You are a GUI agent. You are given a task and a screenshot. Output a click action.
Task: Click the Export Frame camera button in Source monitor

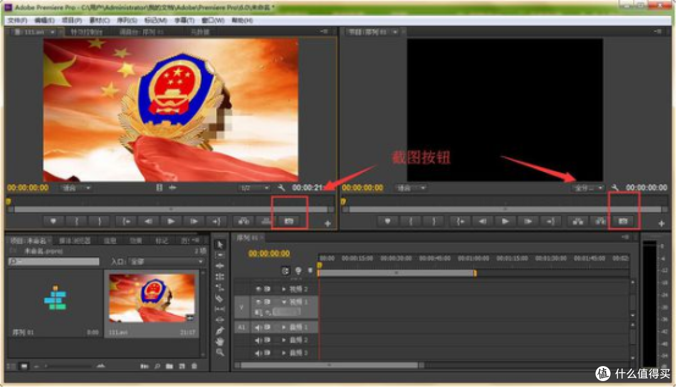289,221
